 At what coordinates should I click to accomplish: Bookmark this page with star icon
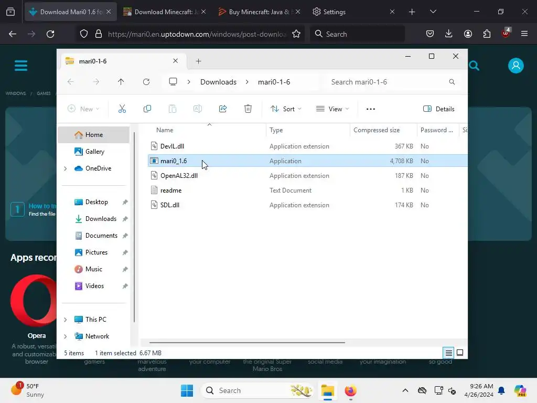(296, 34)
